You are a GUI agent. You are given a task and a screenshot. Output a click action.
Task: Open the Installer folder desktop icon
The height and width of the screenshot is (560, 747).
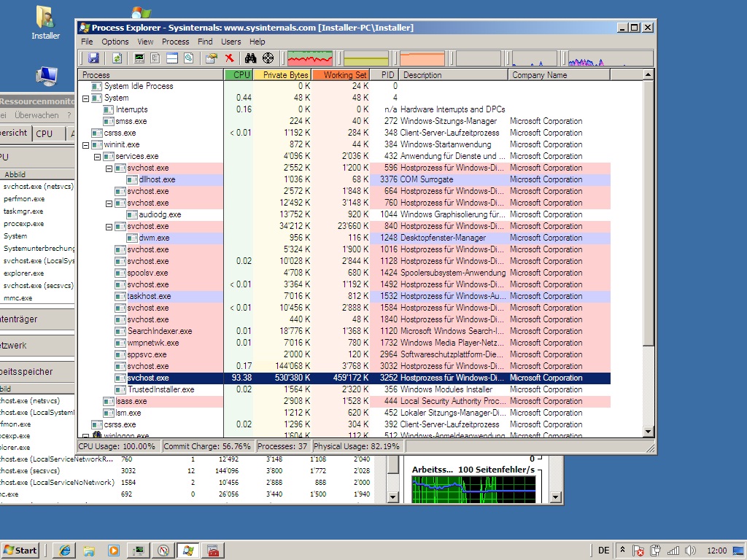point(46,23)
